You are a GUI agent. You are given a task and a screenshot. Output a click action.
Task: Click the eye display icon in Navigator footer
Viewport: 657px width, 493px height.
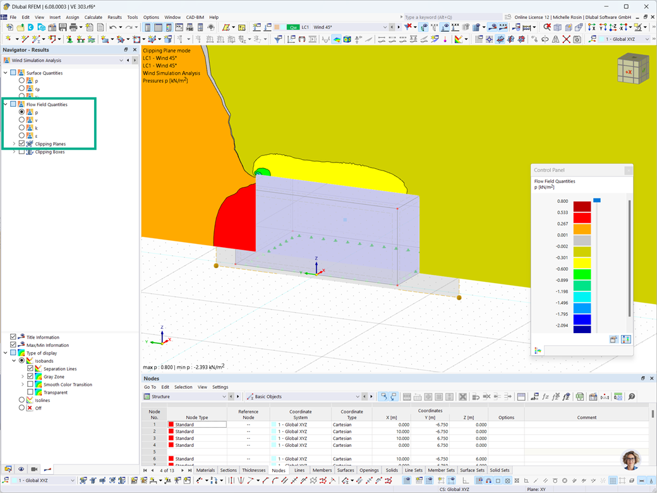coord(21,469)
